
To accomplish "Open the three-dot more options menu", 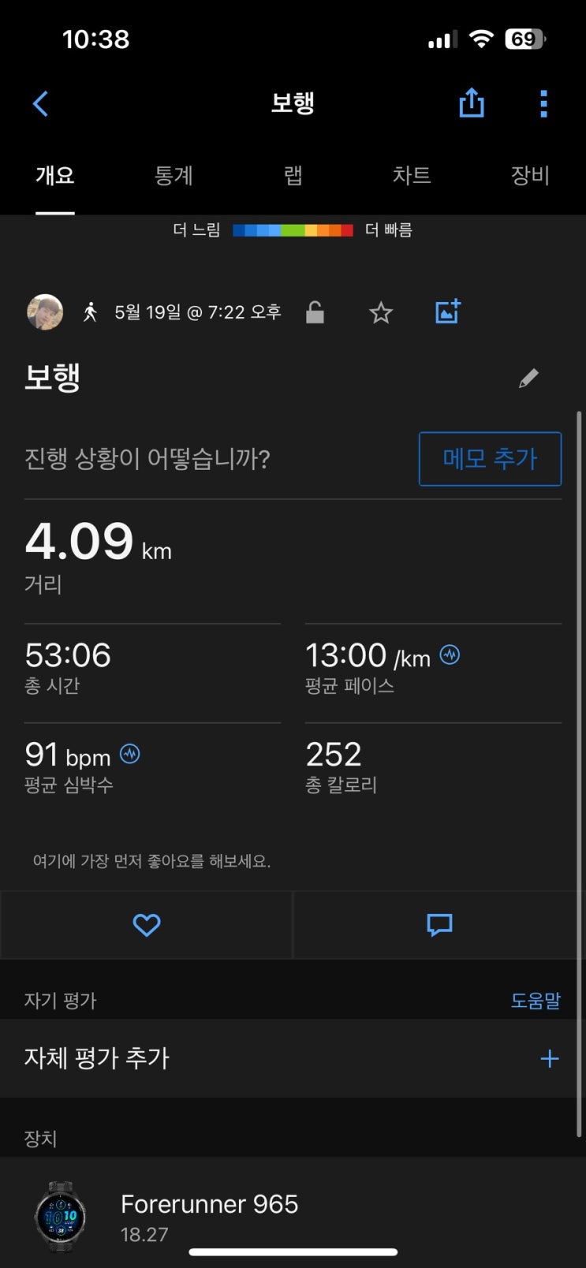I will pyautogui.click(x=543, y=103).
